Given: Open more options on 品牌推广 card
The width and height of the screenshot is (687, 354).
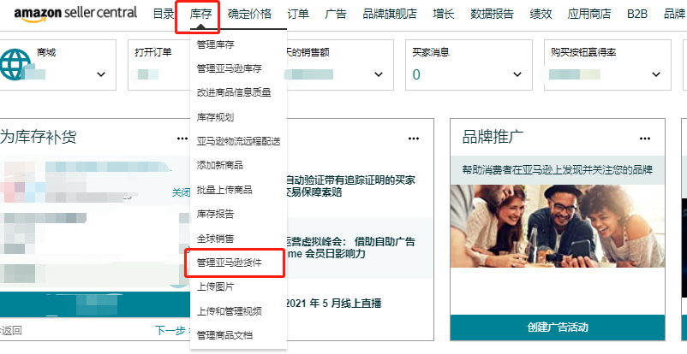Looking at the screenshot, I should click(644, 139).
